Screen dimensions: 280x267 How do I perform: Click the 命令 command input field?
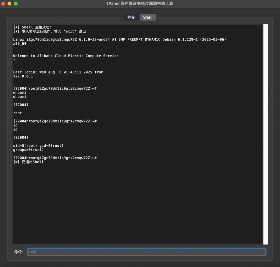[147, 252]
